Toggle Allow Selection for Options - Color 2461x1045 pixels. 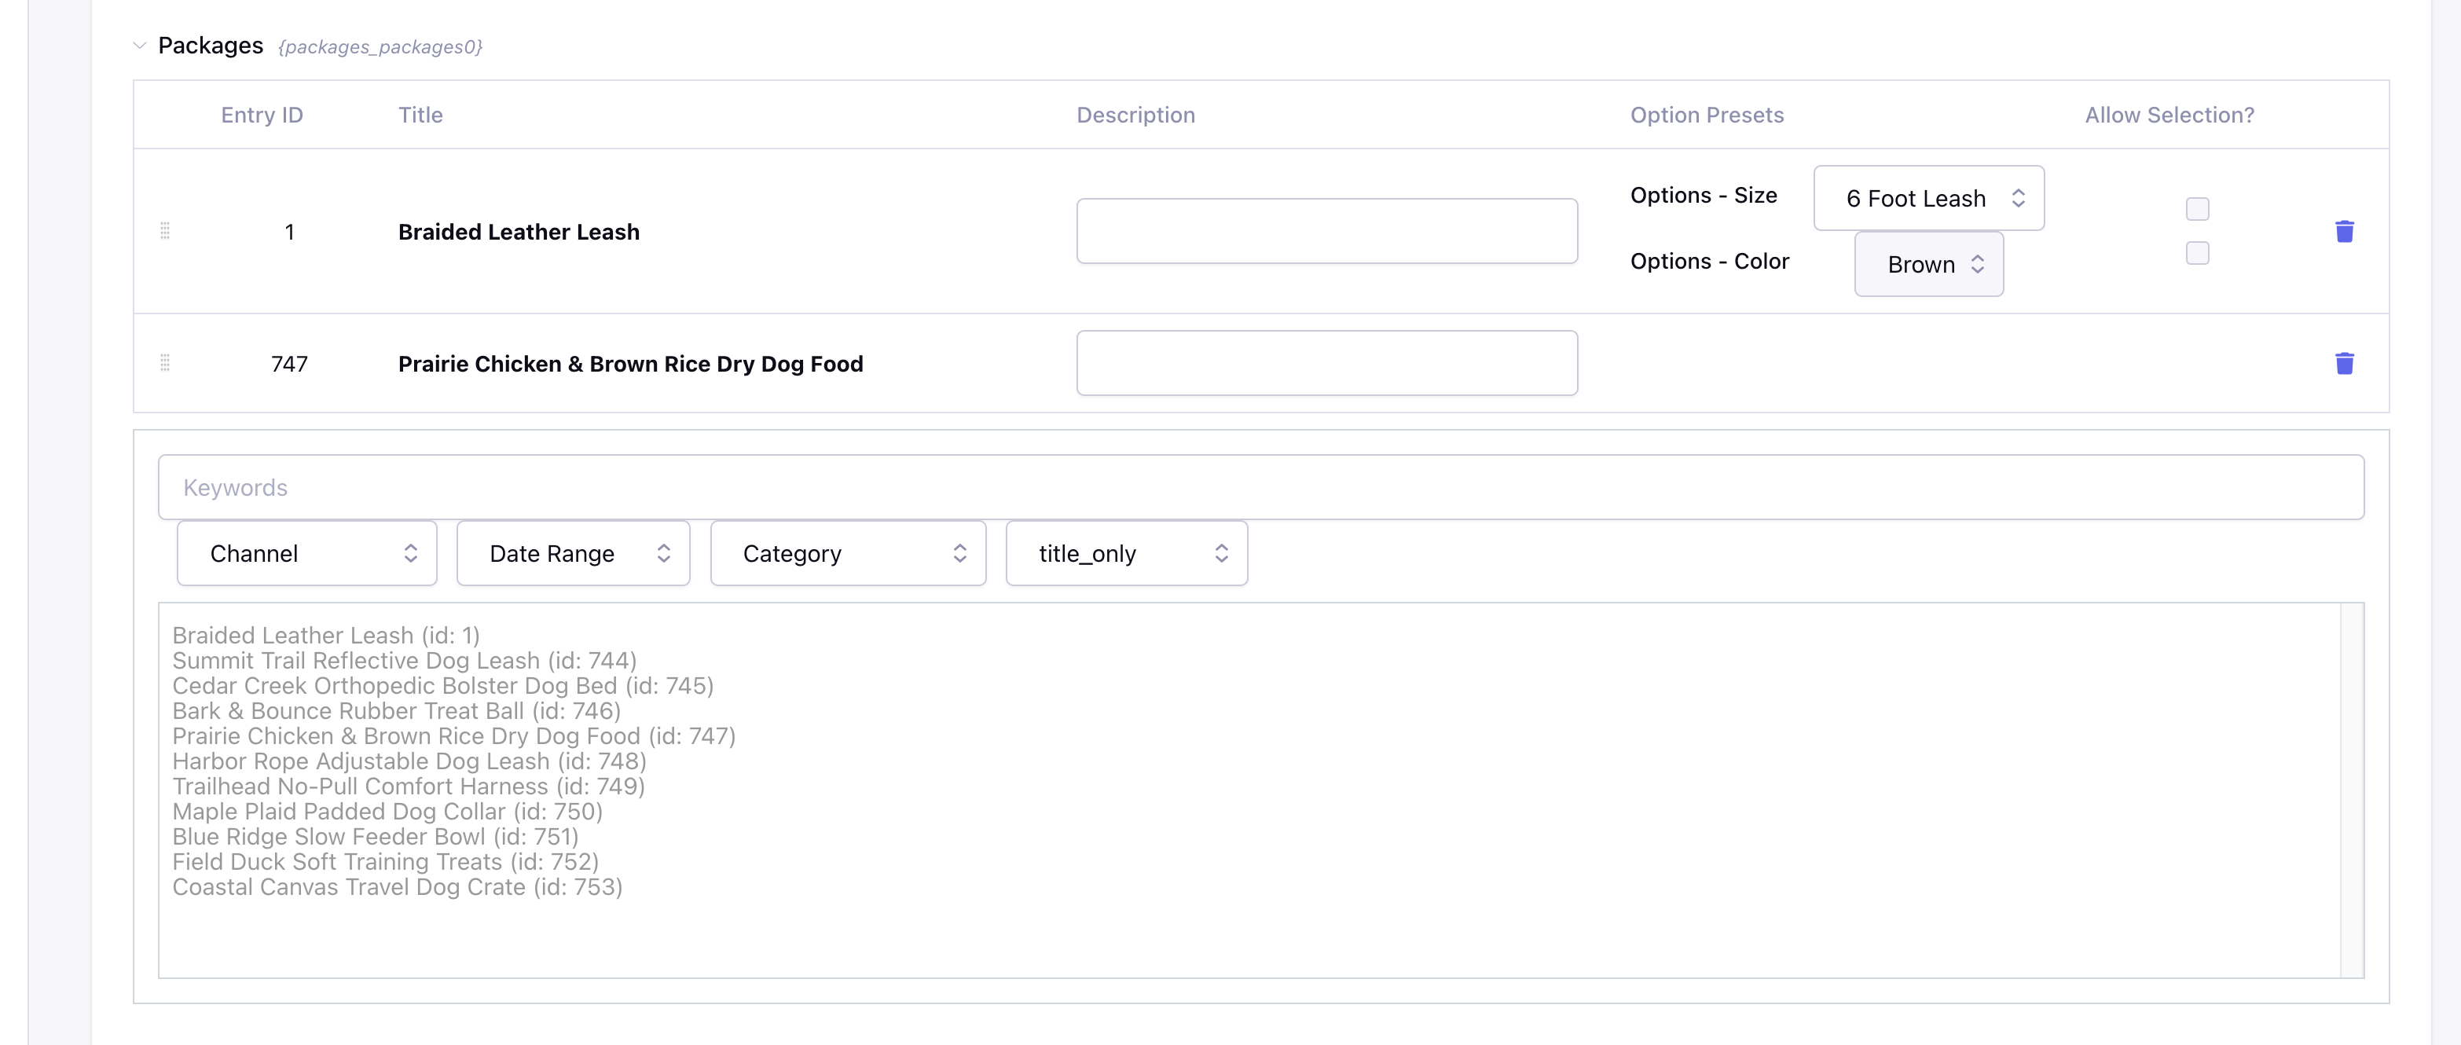tap(2197, 253)
